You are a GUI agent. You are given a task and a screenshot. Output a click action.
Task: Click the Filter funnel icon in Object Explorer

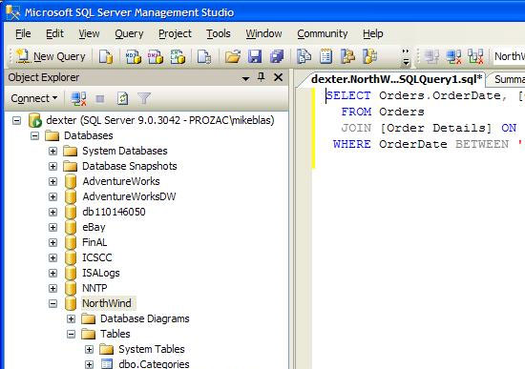click(144, 99)
